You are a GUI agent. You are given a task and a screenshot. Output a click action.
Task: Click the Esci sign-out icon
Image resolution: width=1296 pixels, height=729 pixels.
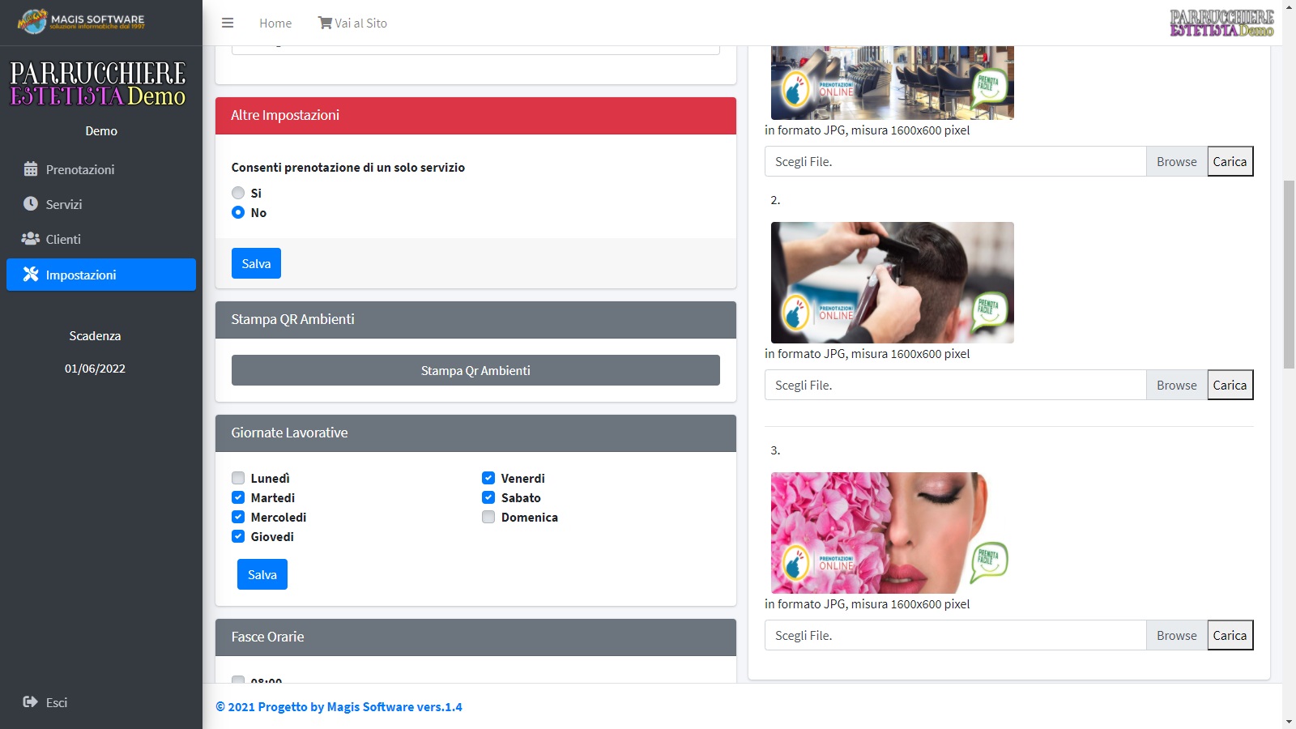click(31, 702)
